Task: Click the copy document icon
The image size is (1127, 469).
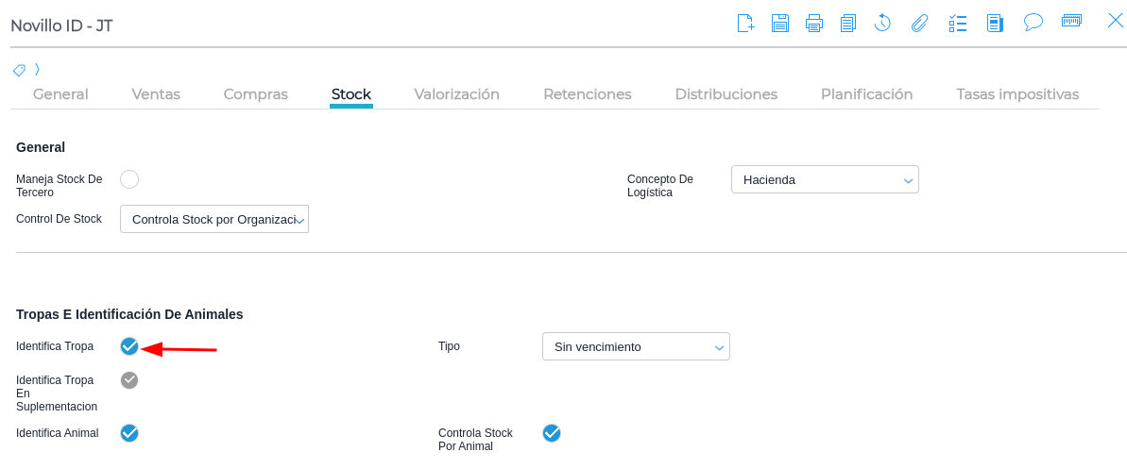Action: (x=847, y=23)
